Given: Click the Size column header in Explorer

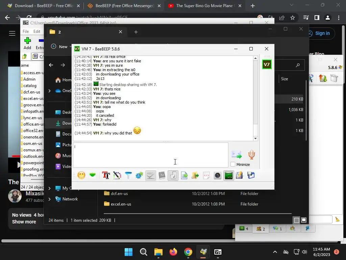Looking at the screenshot, I should pos(285,79).
